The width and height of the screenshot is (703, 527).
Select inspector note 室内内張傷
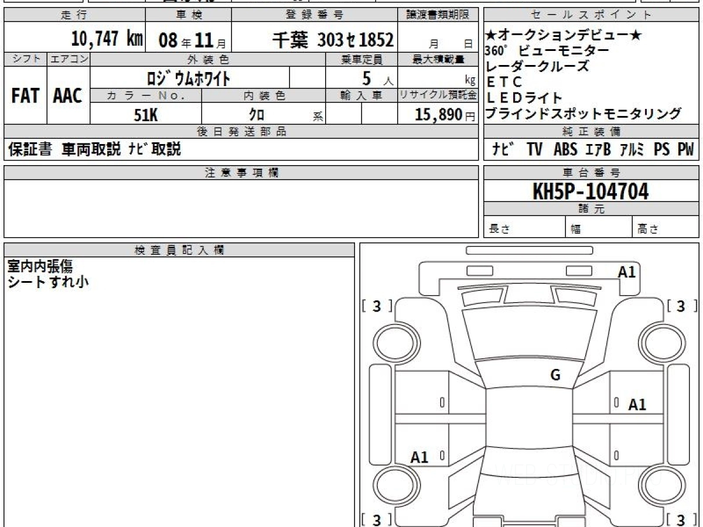40,266
